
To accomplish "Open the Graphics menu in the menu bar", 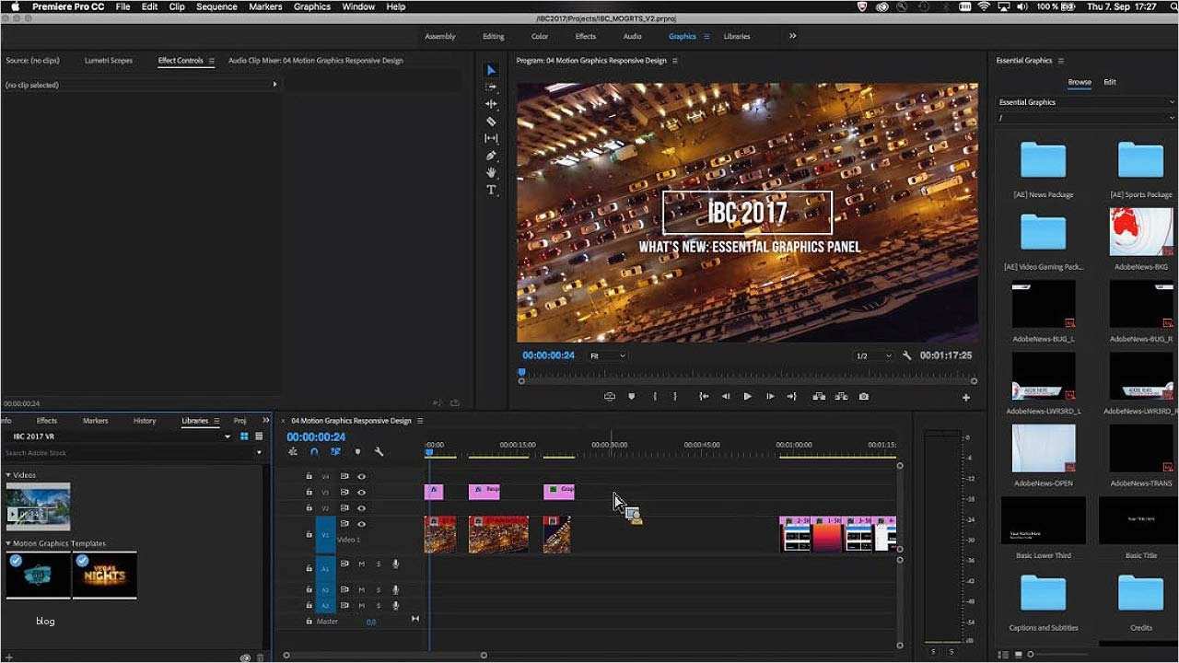I will (311, 6).
